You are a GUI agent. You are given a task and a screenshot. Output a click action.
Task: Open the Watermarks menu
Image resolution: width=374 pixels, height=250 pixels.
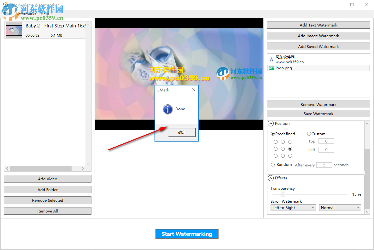pyautogui.click(x=25, y=14)
